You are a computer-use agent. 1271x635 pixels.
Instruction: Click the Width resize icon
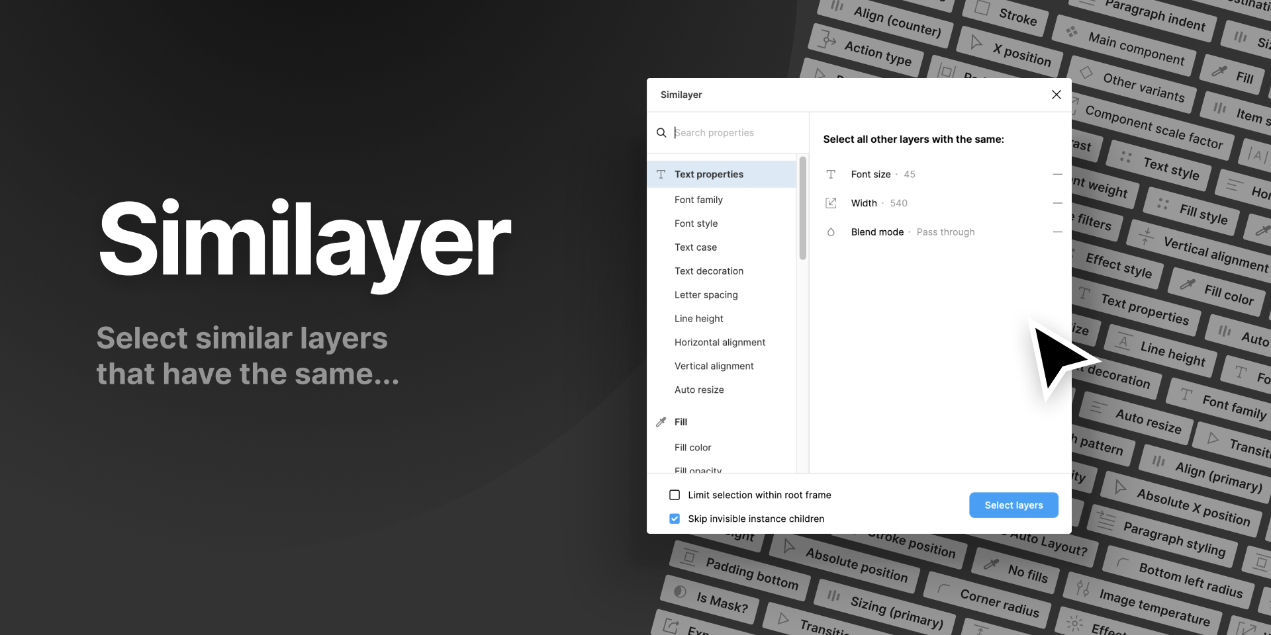point(831,203)
